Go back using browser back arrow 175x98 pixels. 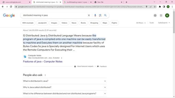(3, 7)
